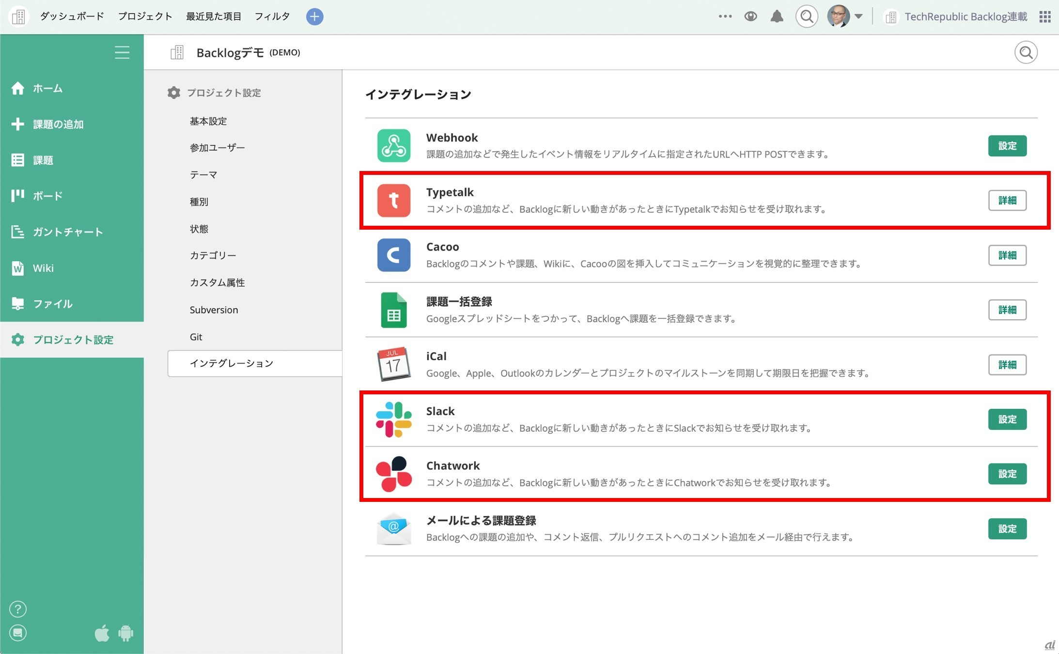Viewport: 1059px width, 654px height.
Task: Click the Webhook 設定 button
Action: point(1007,146)
